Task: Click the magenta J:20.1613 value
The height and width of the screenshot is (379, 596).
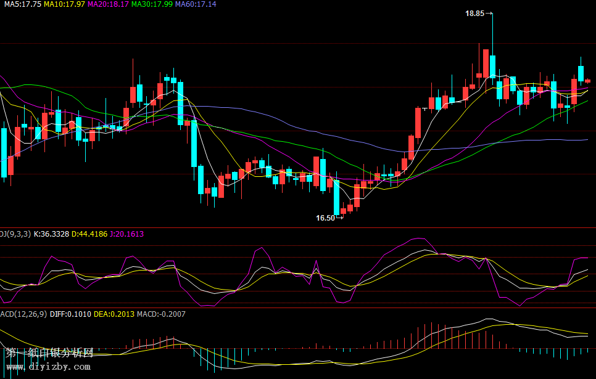Action: (x=126, y=234)
